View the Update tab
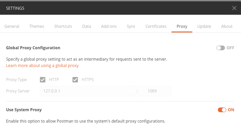Viewport: 241px width, 140px height. point(204,26)
